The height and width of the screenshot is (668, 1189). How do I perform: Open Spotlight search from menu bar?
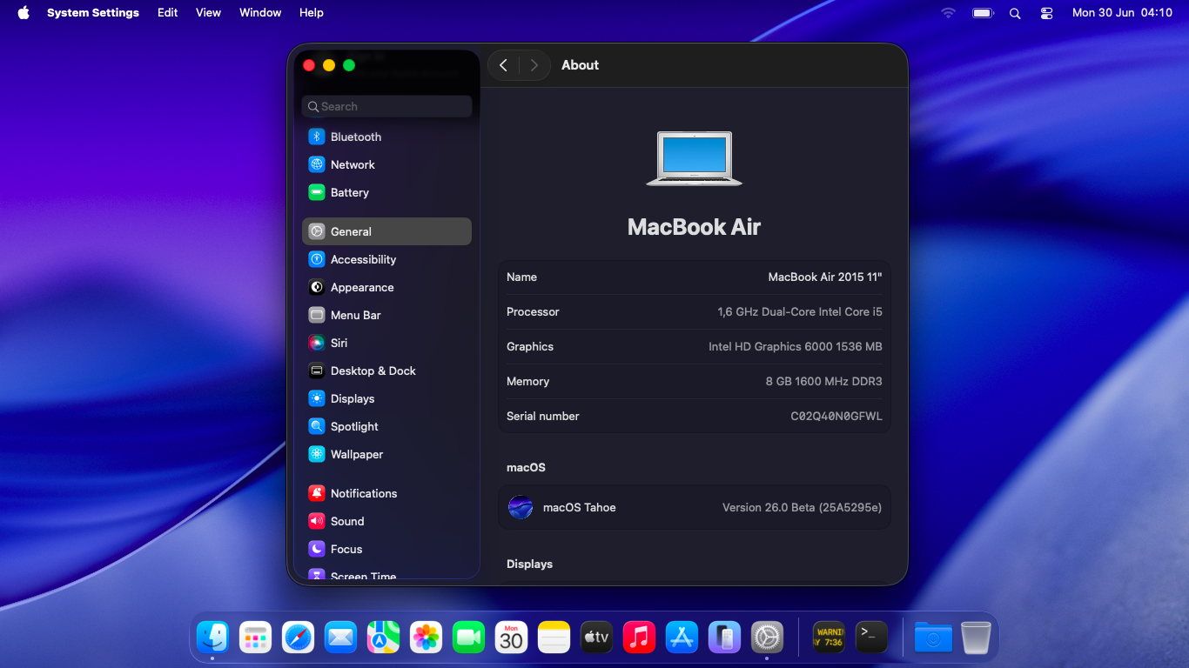1015,13
